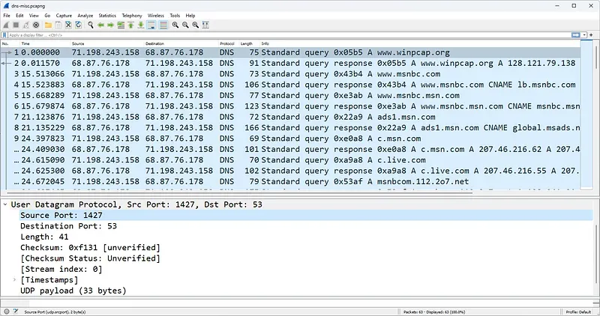Open the display filter history dropdown
The image size is (600, 316).
point(584,34)
